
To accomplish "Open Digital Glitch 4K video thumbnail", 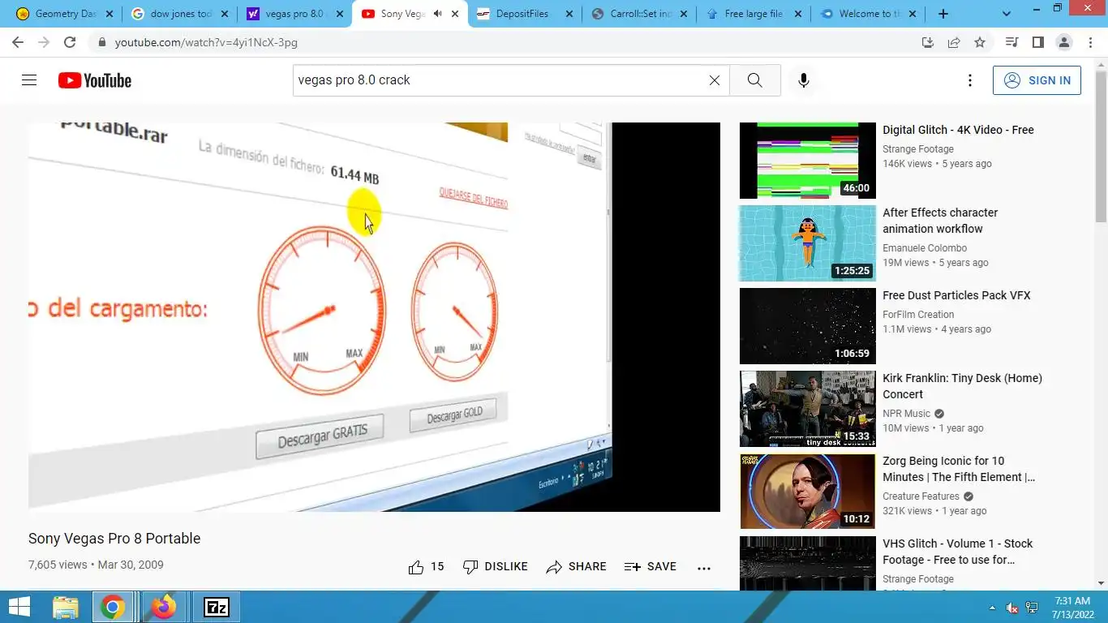I will point(808,161).
